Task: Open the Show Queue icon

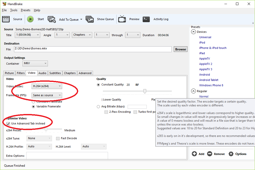Action: click(x=90, y=19)
